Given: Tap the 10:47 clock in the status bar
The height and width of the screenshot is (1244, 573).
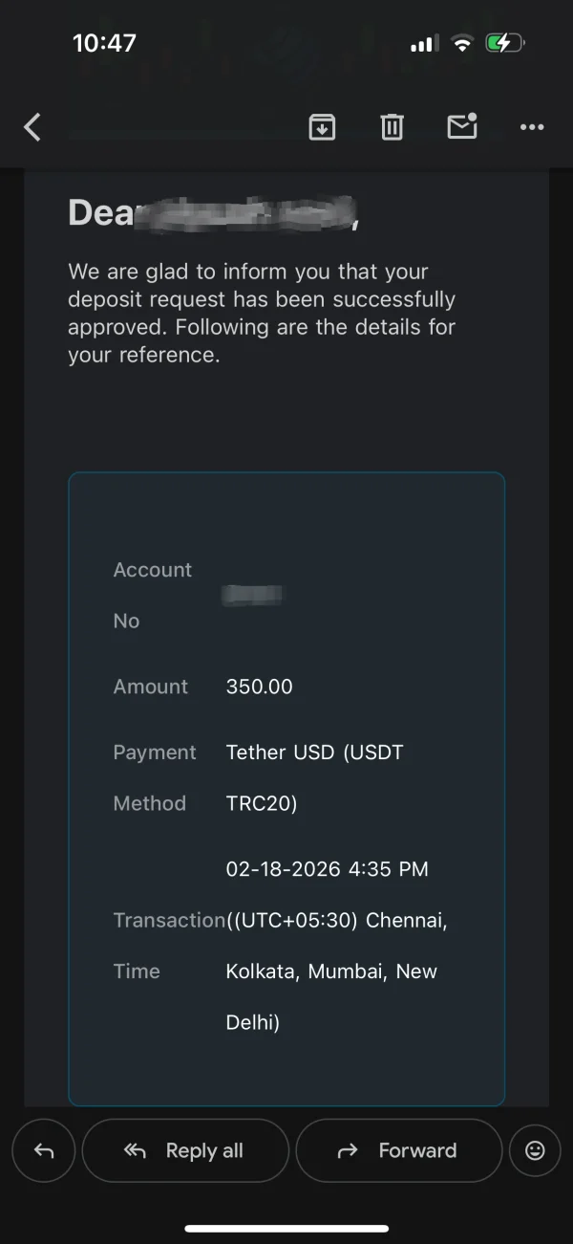Looking at the screenshot, I should [x=104, y=43].
